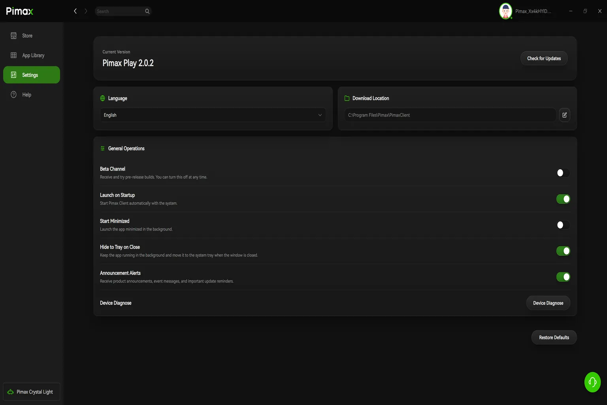Click Check for Updates button
This screenshot has width=607, height=405.
click(x=544, y=59)
